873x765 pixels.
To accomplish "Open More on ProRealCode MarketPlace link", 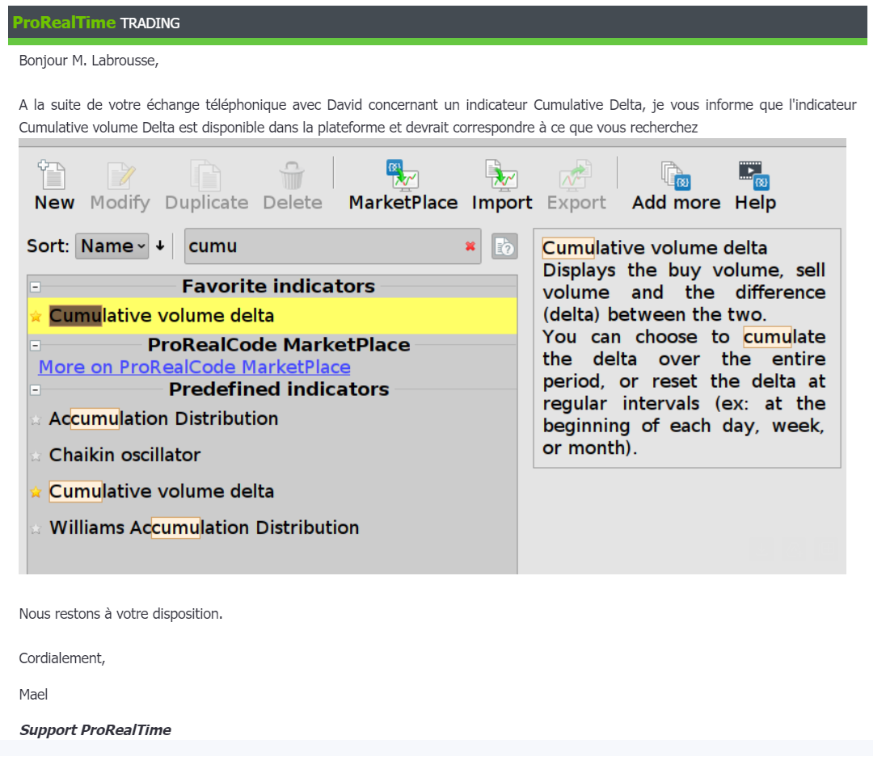I will (194, 368).
